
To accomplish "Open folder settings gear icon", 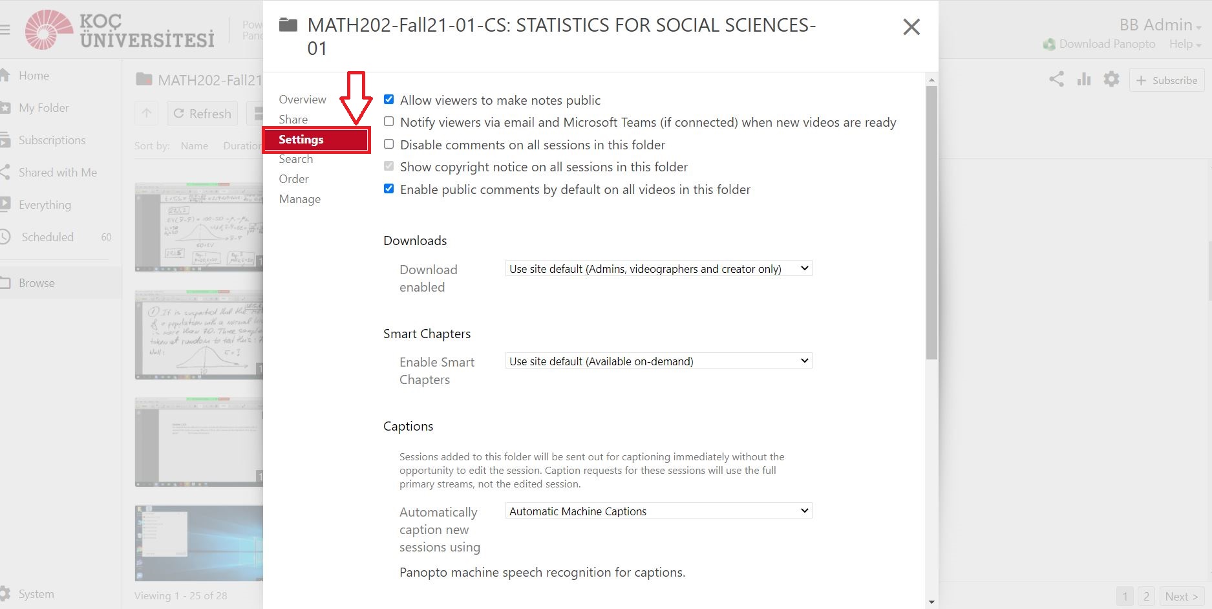I will pyautogui.click(x=1111, y=80).
